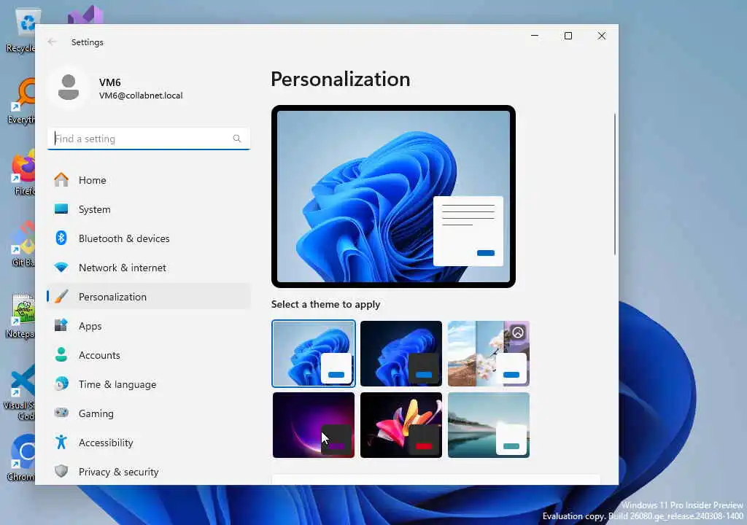
Task: Open Gaming settings
Action: (x=149, y=413)
